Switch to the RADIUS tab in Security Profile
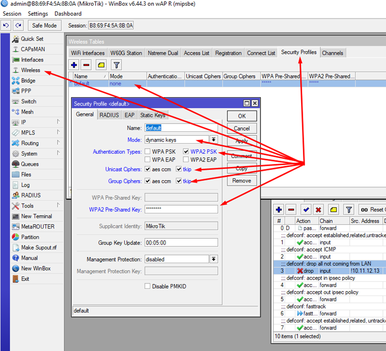The height and width of the screenshot is (351, 386). tap(109, 115)
